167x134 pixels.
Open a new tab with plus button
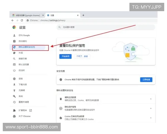(x=83, y=15)
